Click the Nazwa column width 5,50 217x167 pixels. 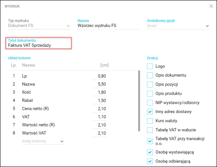(x=100, y=84)
